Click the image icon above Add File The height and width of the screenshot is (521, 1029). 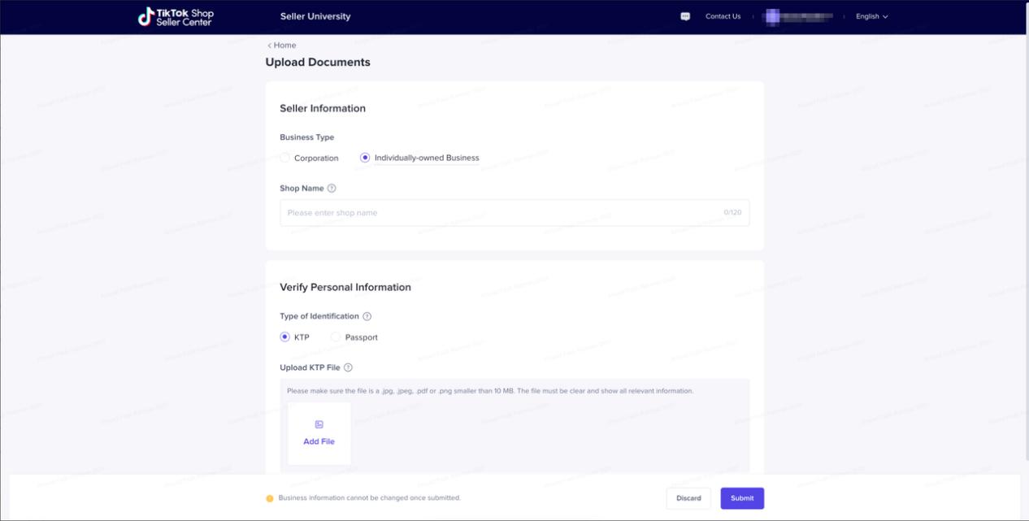[x=319, y=424]
